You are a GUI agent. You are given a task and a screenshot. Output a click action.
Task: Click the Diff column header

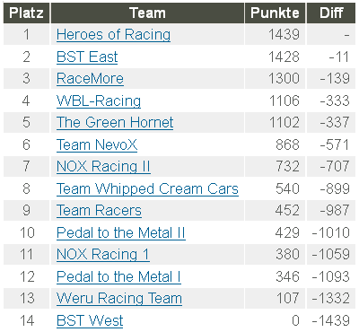331,13
